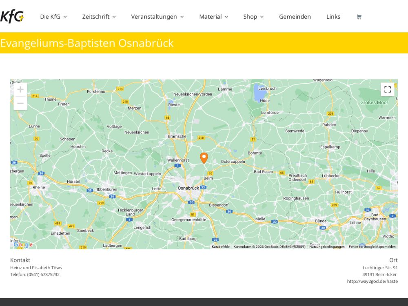This screenshot has width=408, height=306.
Task: Toggle fullscreen map view
Action: click(x=387, y=89)
